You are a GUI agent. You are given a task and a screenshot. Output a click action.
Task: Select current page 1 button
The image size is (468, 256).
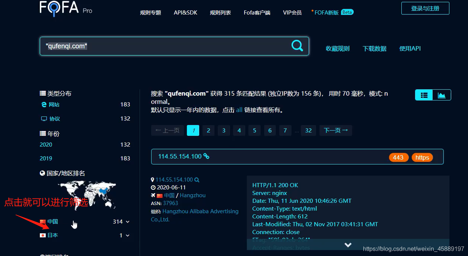tap(193, 130)
